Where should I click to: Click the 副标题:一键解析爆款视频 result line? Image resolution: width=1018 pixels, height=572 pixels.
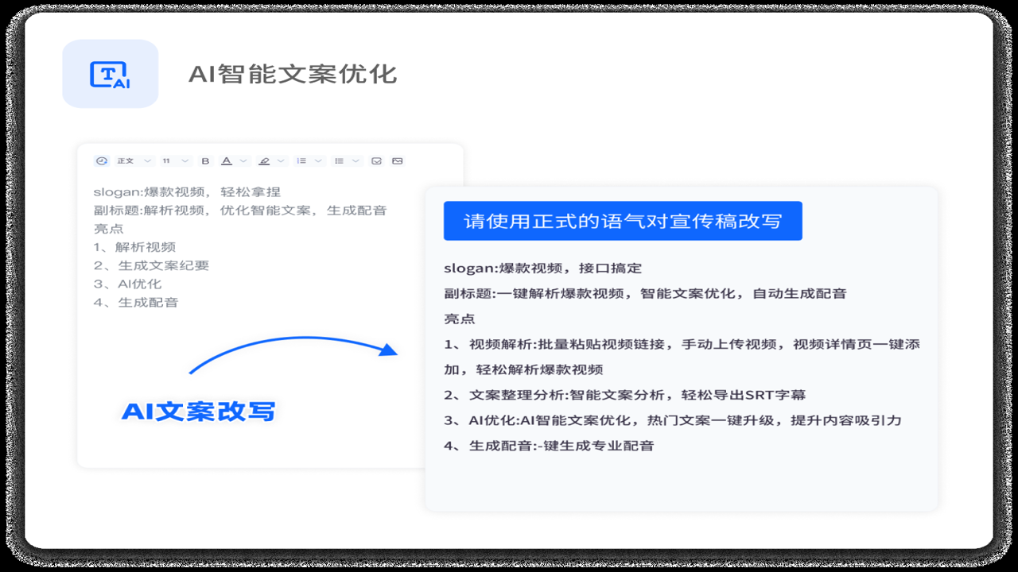[645, 294]
